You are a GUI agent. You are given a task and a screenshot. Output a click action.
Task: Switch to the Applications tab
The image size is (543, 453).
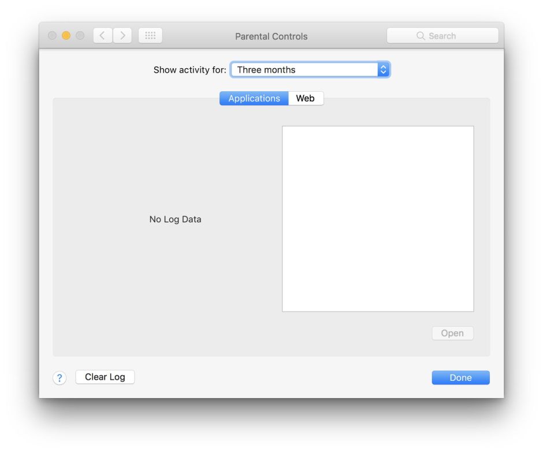click(x=254, y=99)
